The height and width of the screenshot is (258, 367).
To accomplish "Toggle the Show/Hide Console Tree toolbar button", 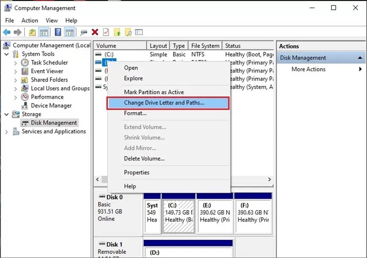I will coord(44,32).
